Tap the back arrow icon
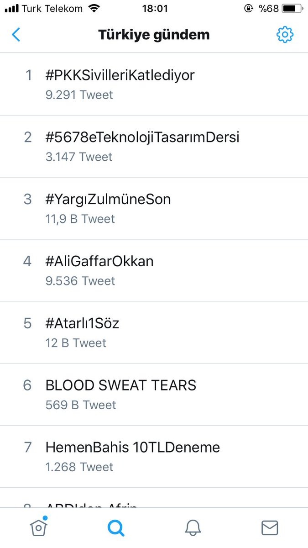This screenshot has height=548, width=308. pos(16,35)
